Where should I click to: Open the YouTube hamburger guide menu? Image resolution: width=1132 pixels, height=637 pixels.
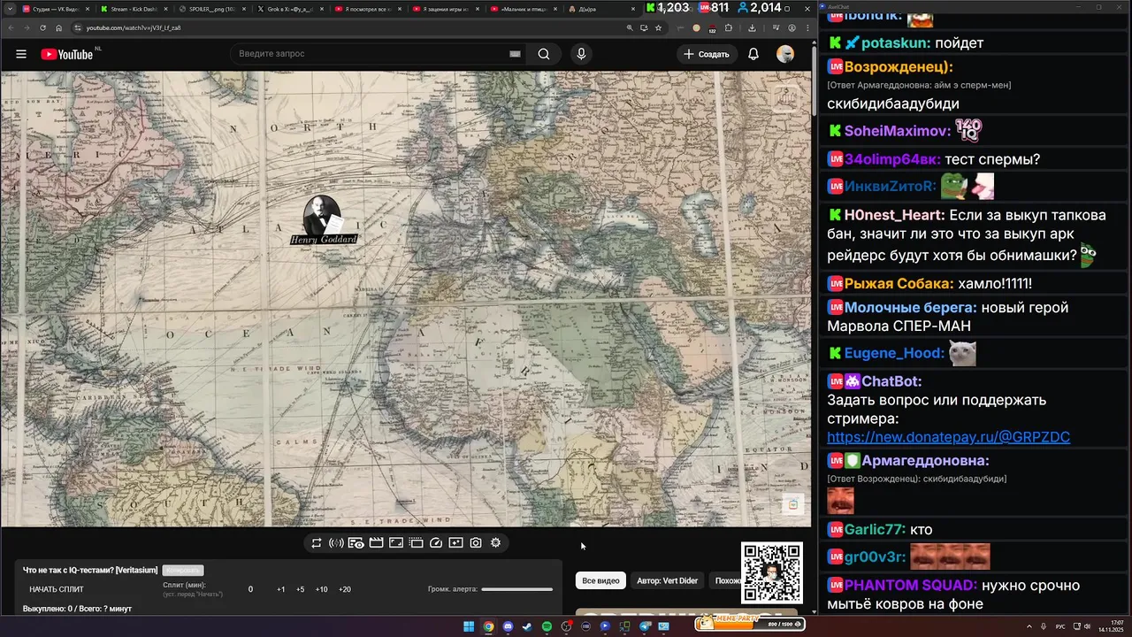tap(21, 54)
